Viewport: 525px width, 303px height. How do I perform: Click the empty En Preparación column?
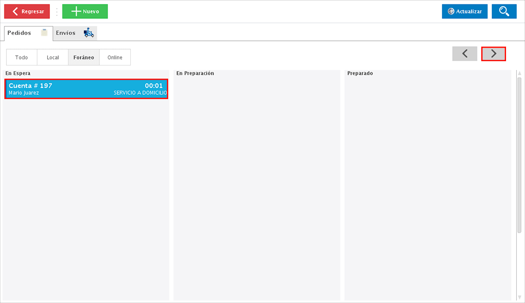(257, 185)
